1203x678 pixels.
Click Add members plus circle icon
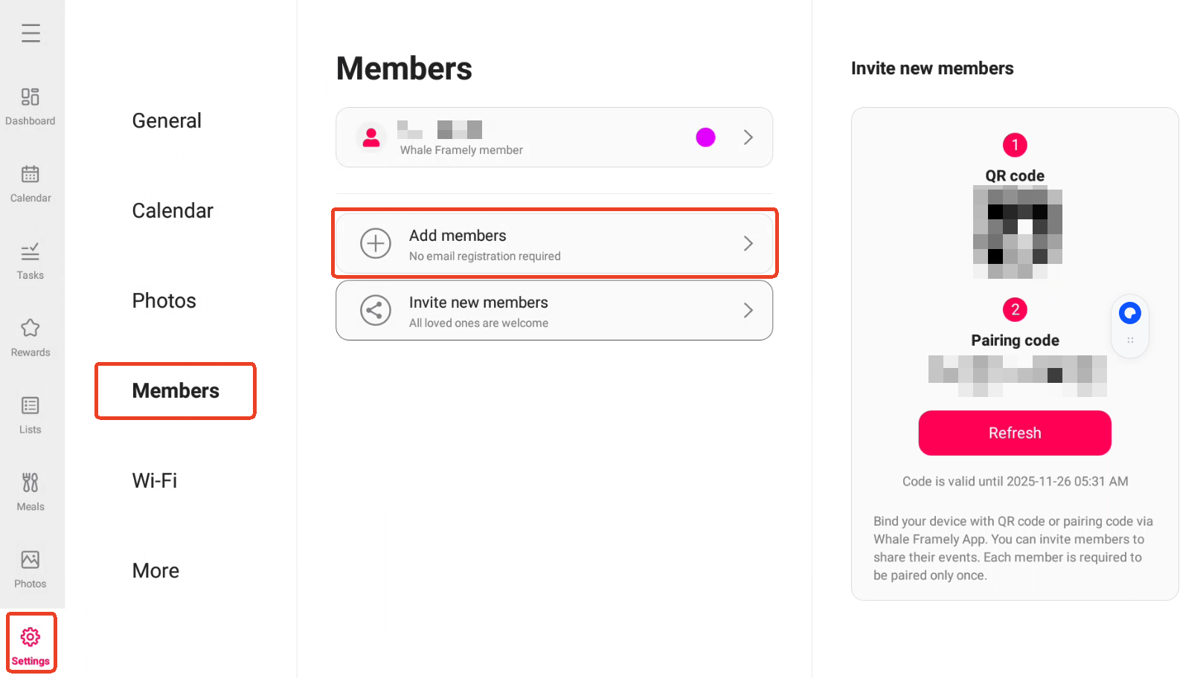[376, 243]
